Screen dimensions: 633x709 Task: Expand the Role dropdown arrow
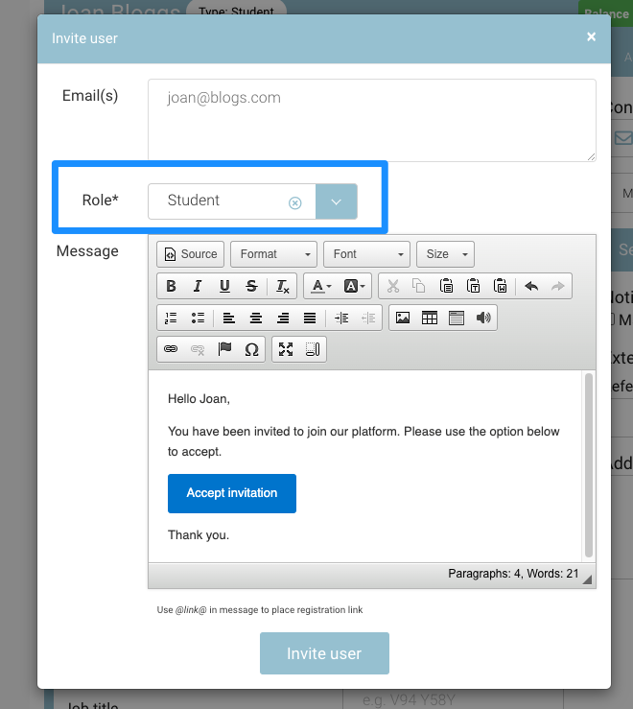coord(337,201)
